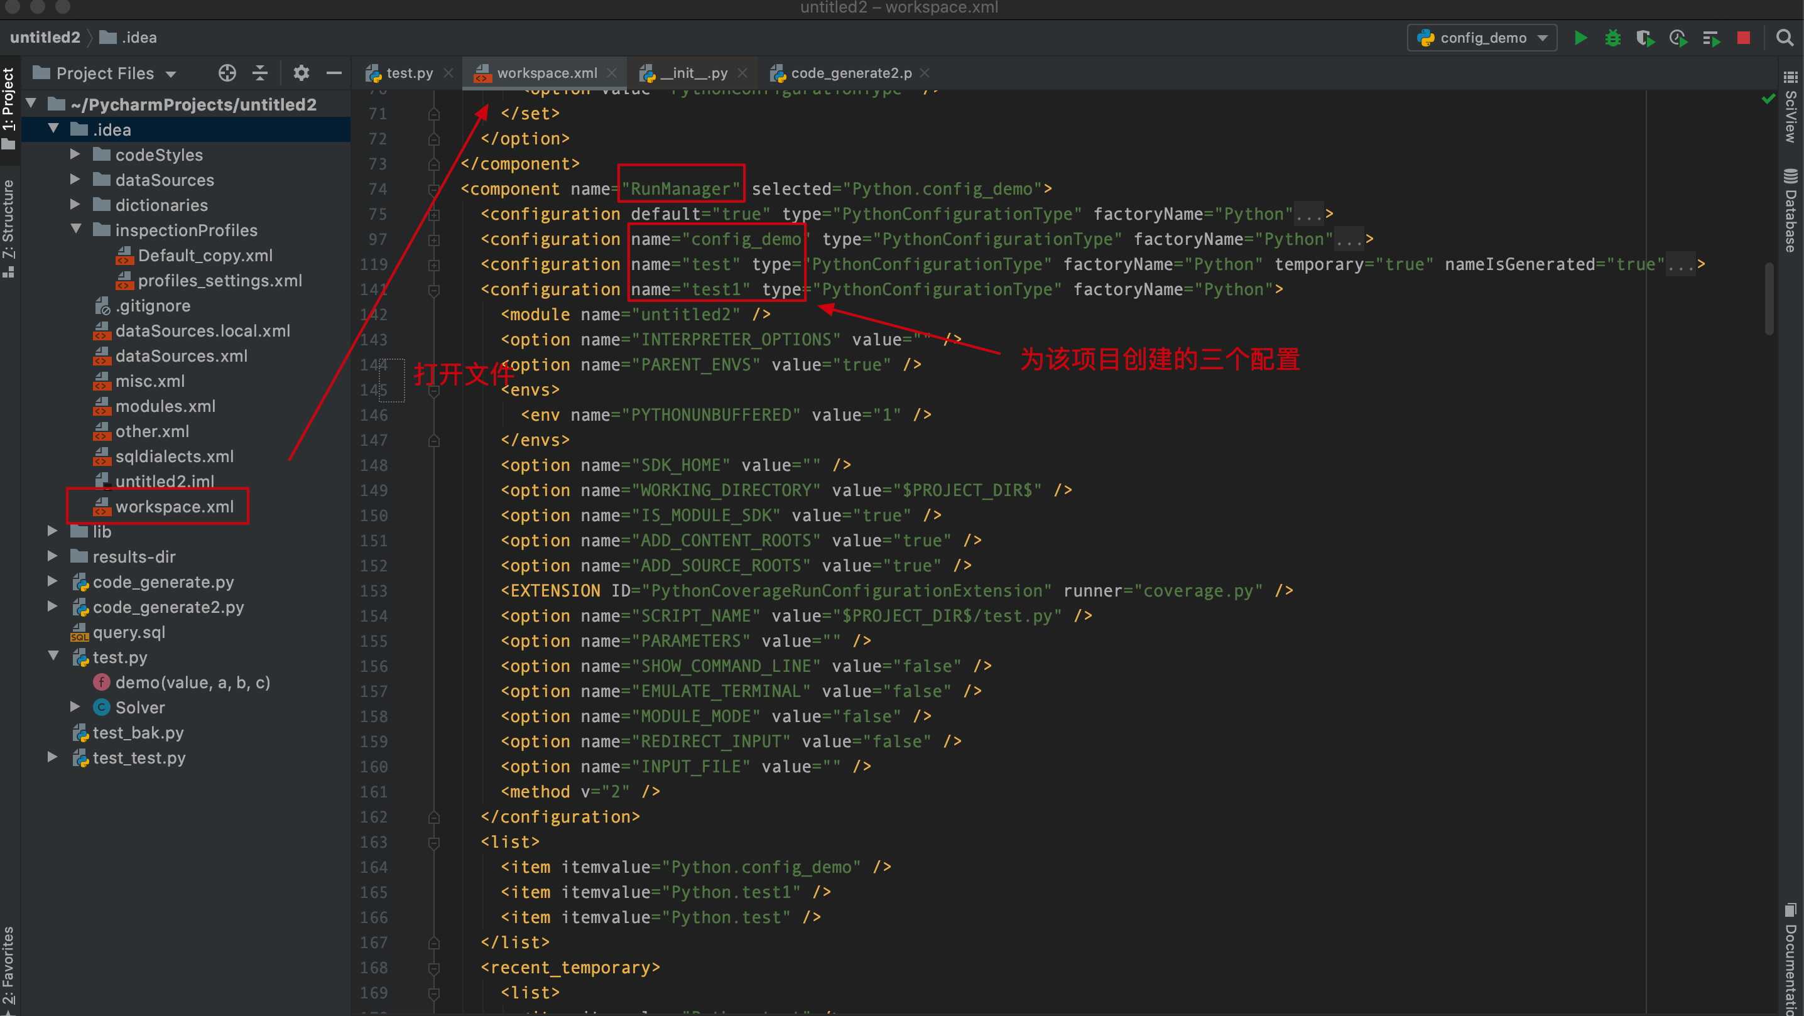This screenshot has height=1016, width=1804.
Task: Close the __init__.py editor tab
Action: [x=742, y=73]
